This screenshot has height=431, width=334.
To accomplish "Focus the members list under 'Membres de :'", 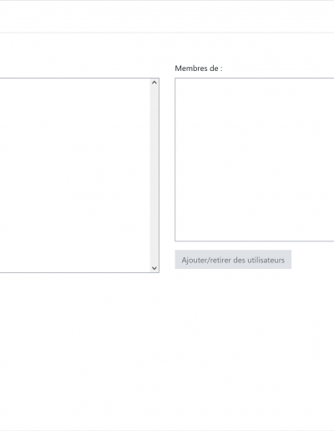I will point(255,160).
